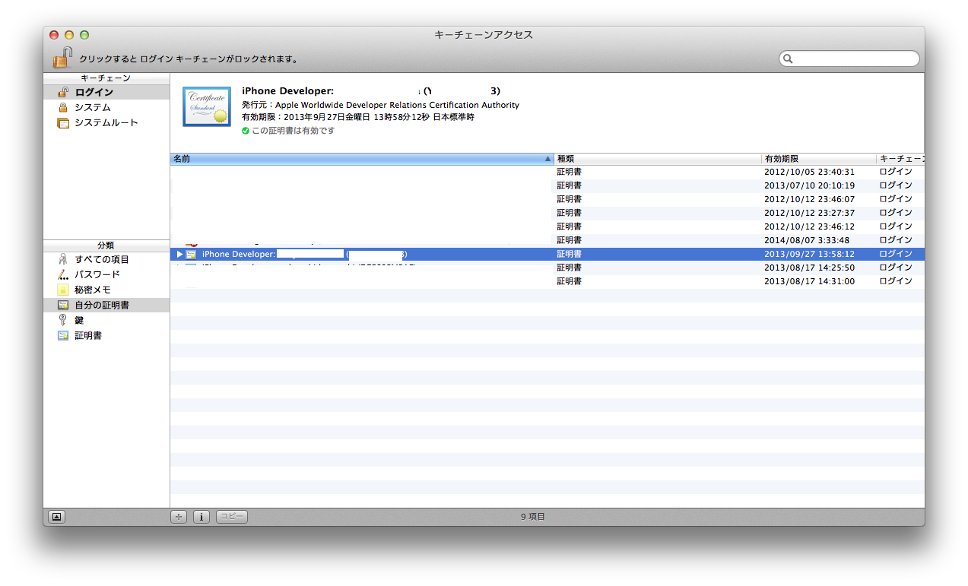The image size is (968, 586).
Task: Click the magnifier icon in the search field
Action: [x=789, y=59]
